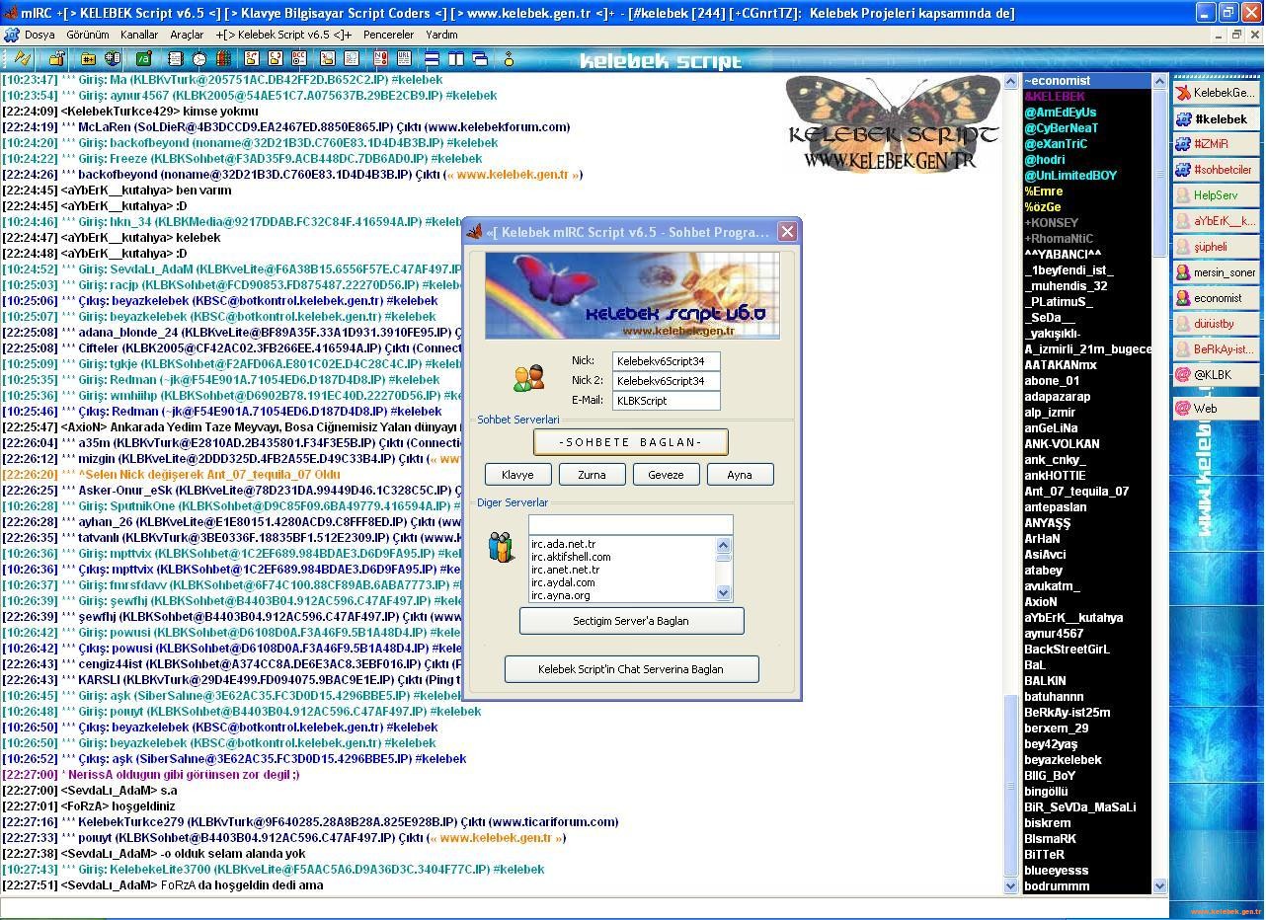The image size is (1266, 920).
Task: Click the DCC Send file icon
Action: (252, 59)
